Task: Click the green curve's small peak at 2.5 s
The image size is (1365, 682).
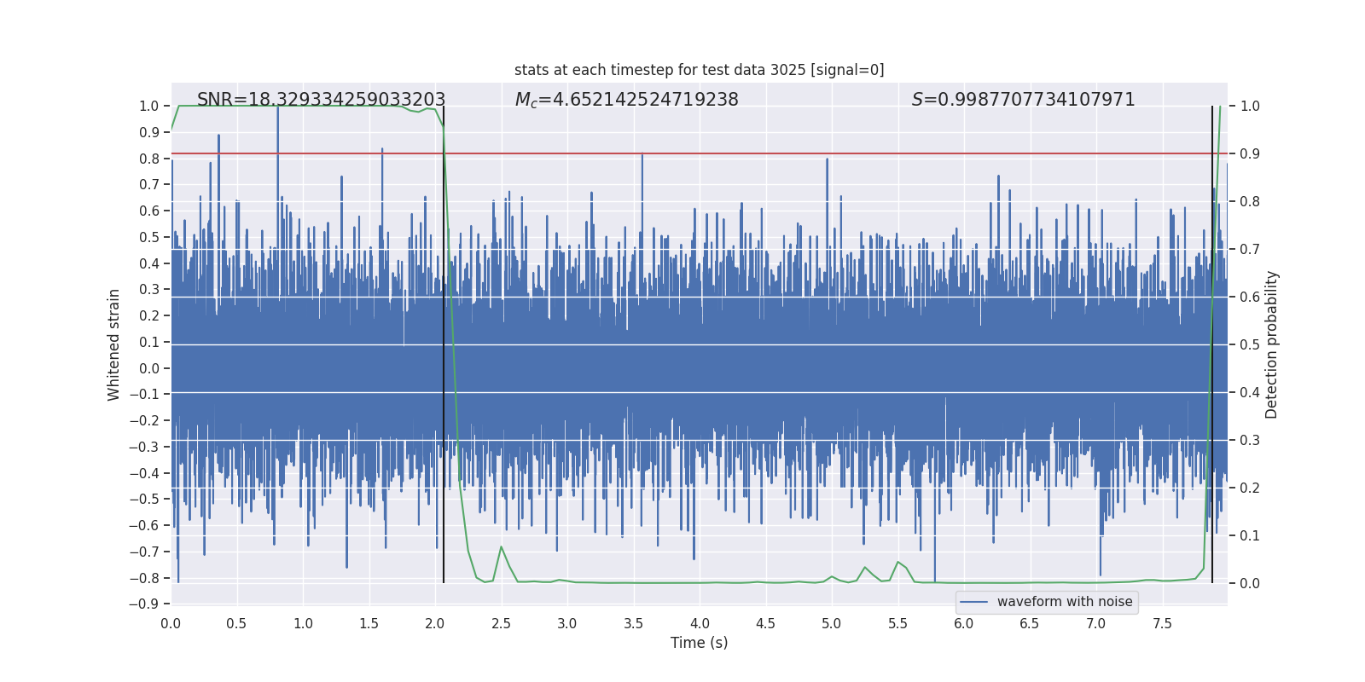Action: (501, 547)
